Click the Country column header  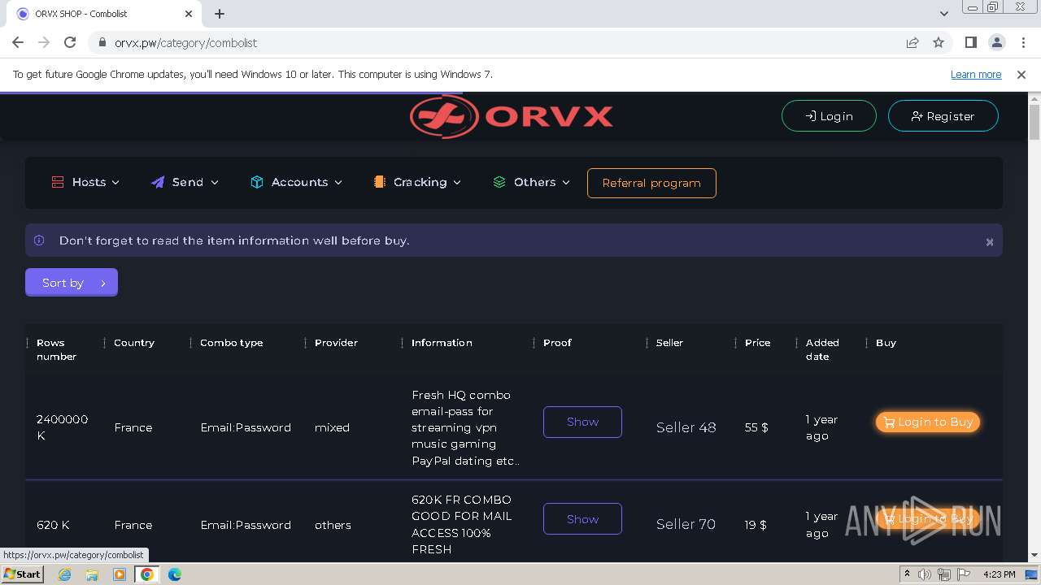pyautogui.click(x=134, y=343)
